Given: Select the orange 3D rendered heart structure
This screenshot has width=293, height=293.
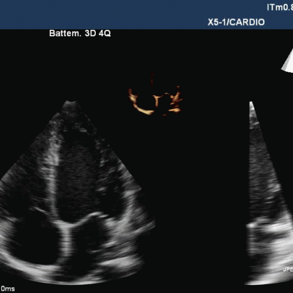Looking at the screenshot, I should pyautogui.click(x=155, y=101).
